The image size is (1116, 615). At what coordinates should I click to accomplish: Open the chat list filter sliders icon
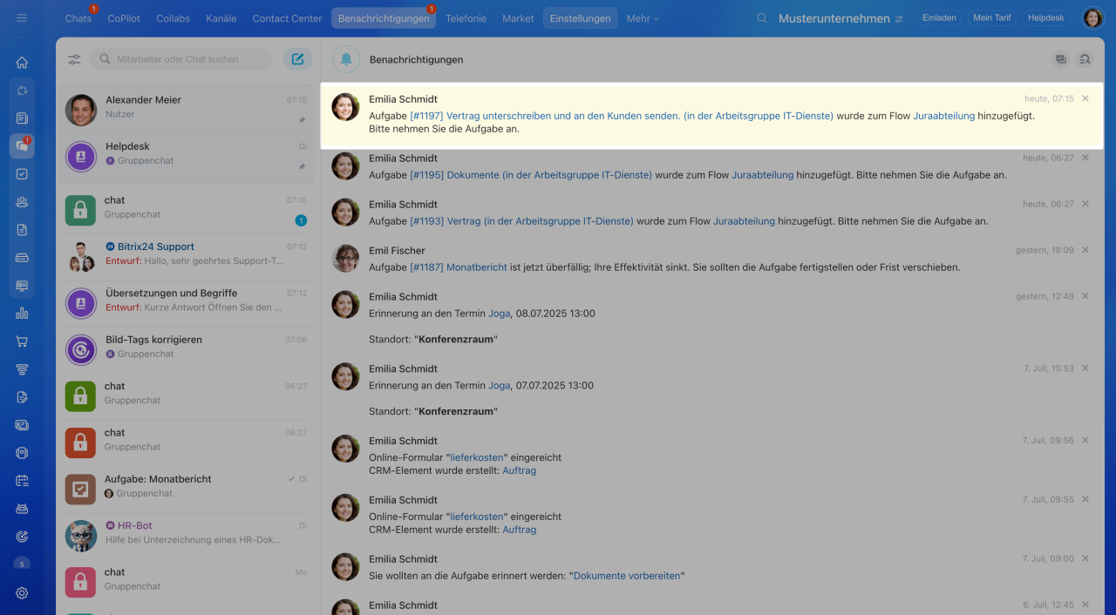74,59
